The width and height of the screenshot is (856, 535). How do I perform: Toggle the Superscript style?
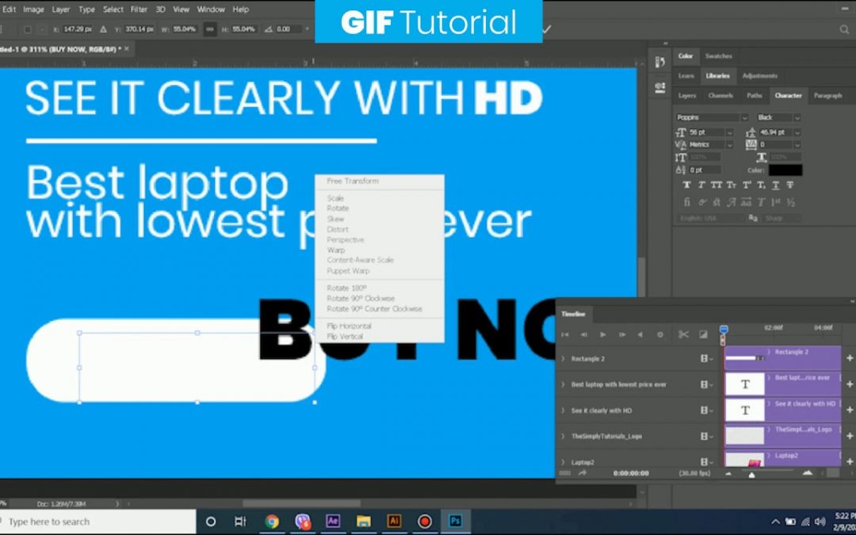point(747,185)
